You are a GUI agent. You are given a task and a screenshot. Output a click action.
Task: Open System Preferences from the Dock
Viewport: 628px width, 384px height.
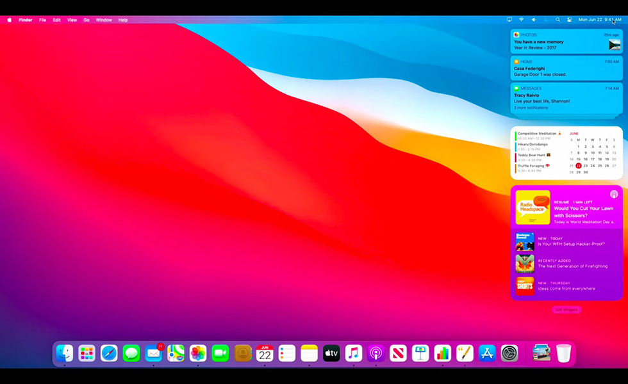(509, 353)
